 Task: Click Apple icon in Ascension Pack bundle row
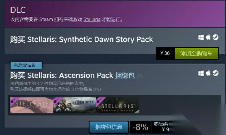[x=208, y=73]
